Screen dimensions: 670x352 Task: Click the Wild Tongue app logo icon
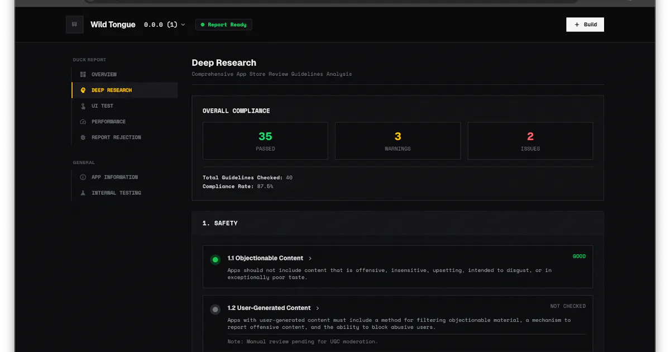(74, 25)
